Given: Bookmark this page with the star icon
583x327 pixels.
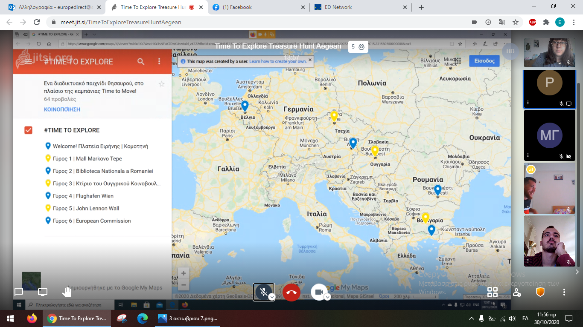Looking at the screenshot, I should [516, 22].
